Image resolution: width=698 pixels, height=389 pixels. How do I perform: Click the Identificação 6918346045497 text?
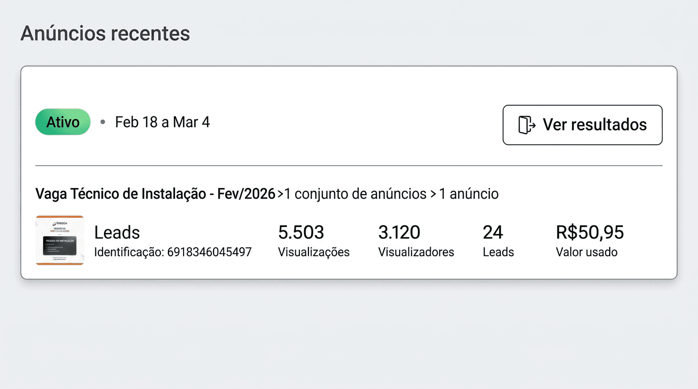point(172,252)
